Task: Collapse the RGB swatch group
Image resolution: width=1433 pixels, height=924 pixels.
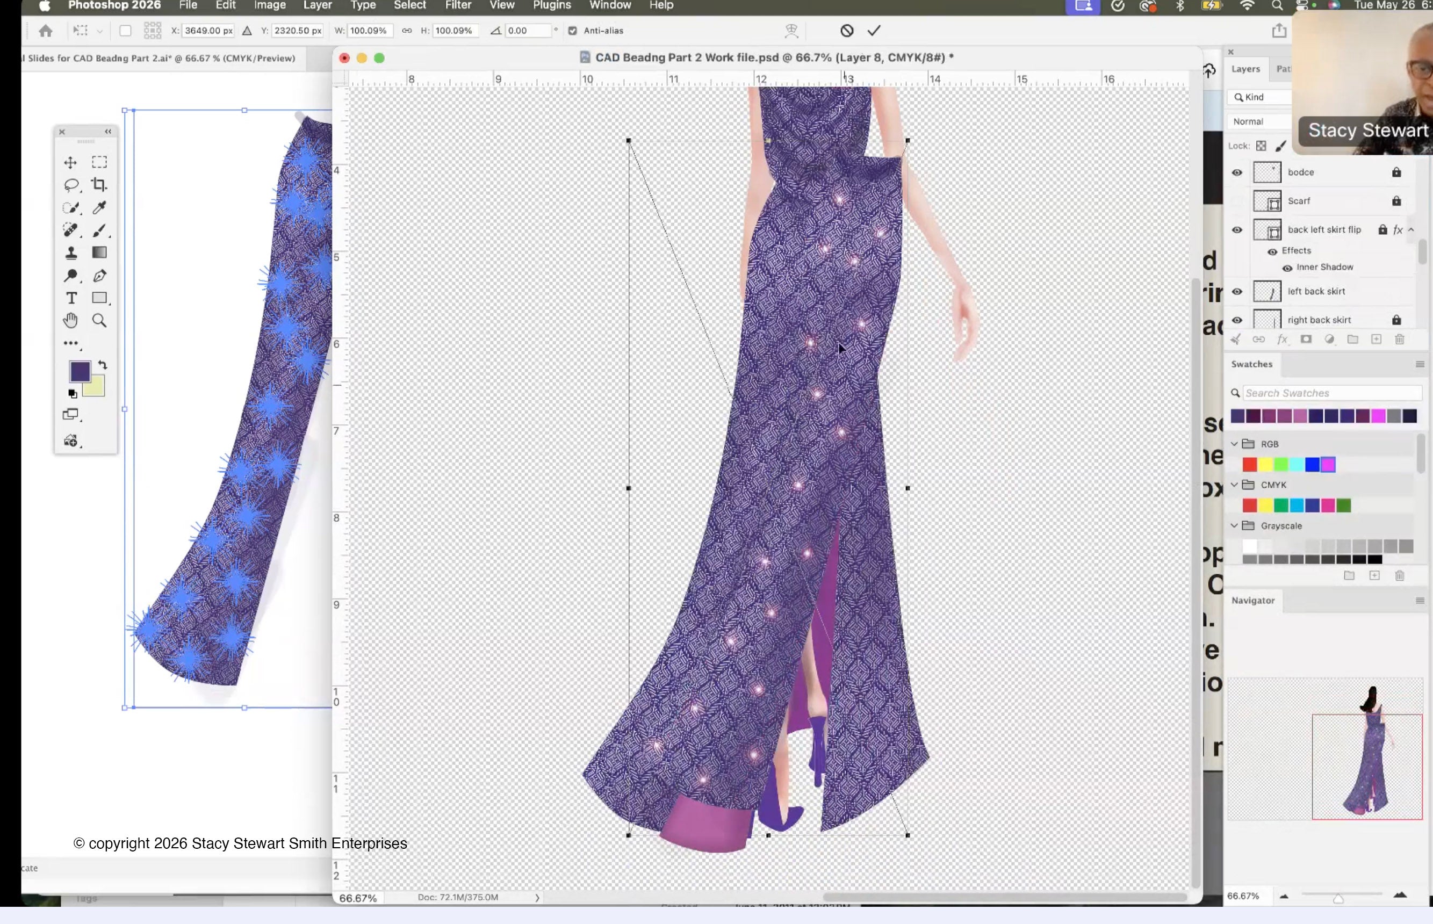Action: (x=1234, y=444)
